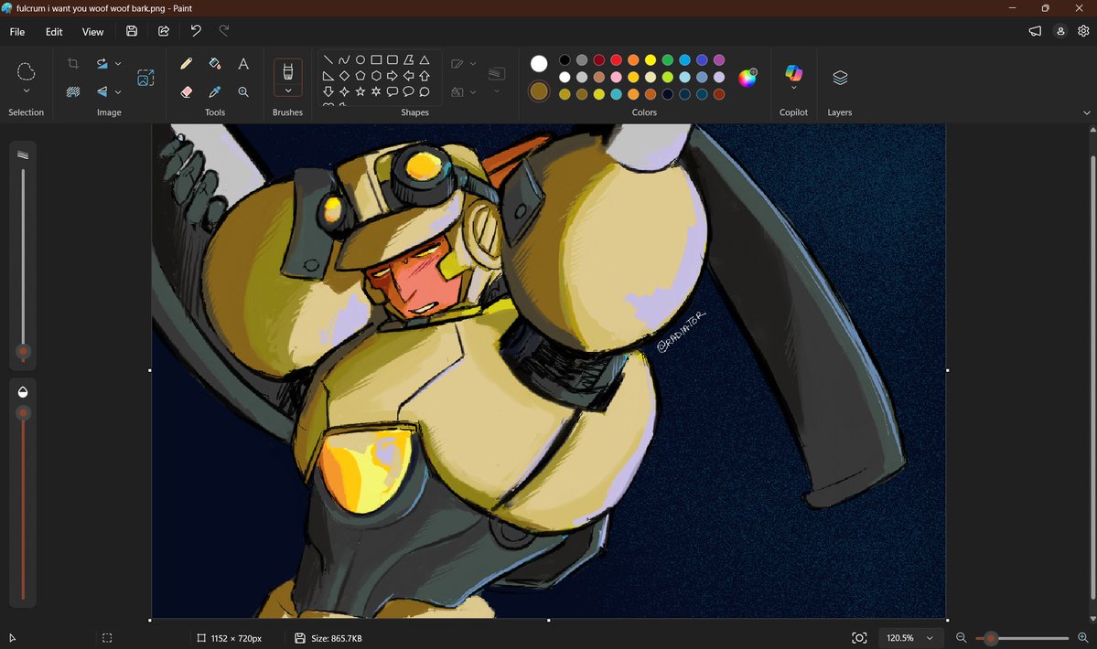Open the Resize and skew tool
The height and width of the screenshot is (649, 1097).
point(145,78)
